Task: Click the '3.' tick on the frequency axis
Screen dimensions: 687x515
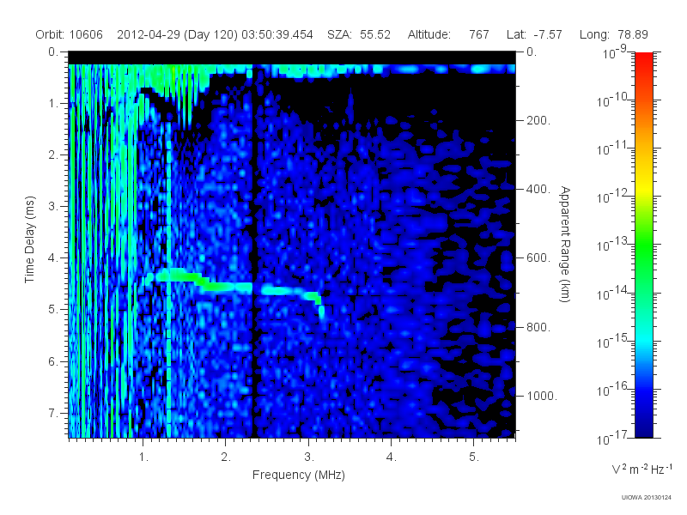Action: 309,457
